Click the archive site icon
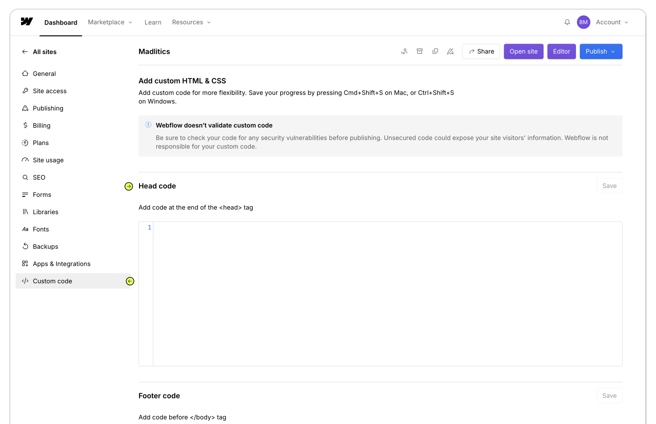656x424 pixels. [420, 52]
